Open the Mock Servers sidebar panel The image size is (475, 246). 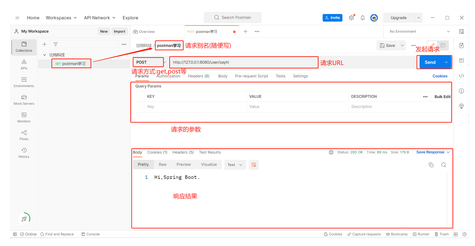click(x=24, y=100)
